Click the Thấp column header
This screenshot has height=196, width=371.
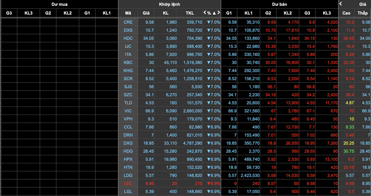click(x=363, y=13)
